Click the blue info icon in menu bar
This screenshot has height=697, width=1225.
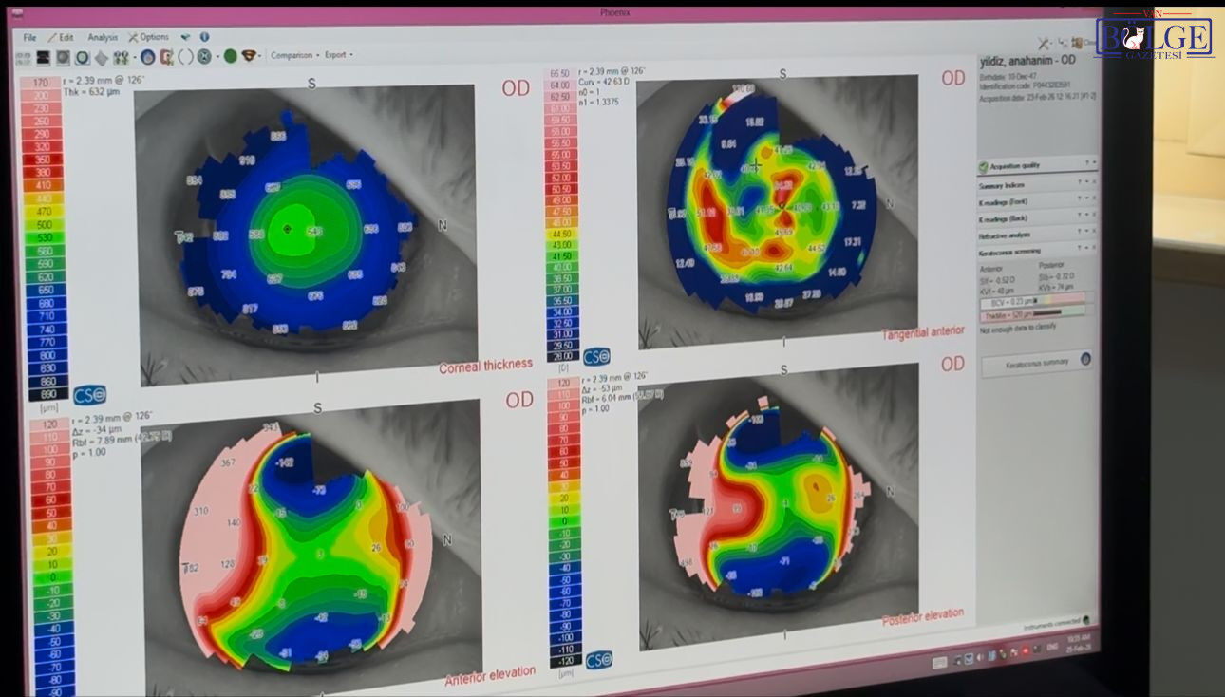(x=204, y=37)
